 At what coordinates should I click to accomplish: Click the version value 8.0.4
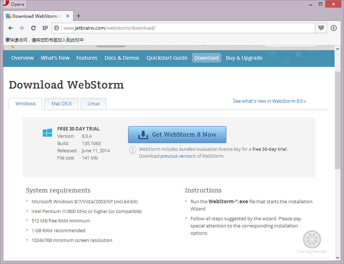[87, 136]
